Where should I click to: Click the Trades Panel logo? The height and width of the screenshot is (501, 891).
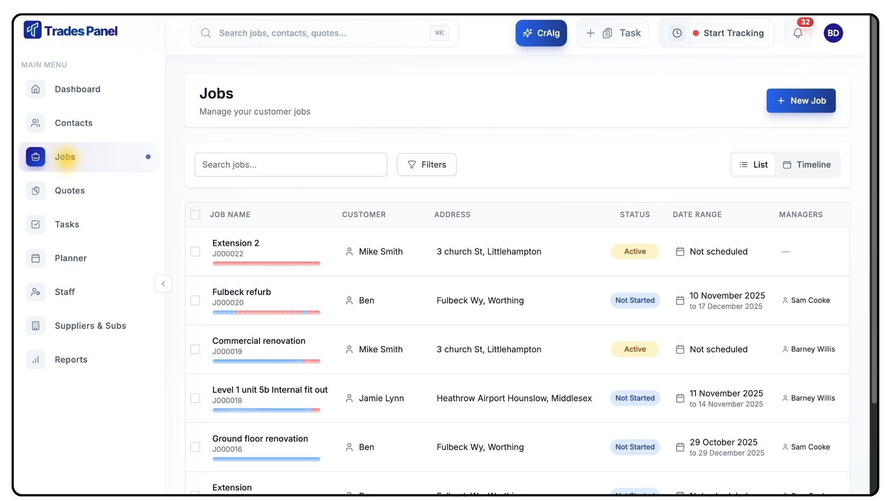pyautogui.click(x=71, y=31)
